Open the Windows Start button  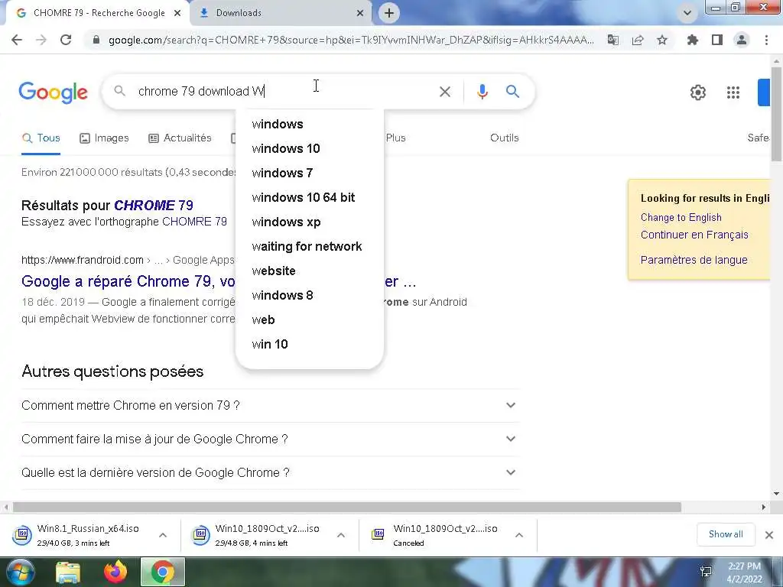pyautogui.click(x=20, y=572)
